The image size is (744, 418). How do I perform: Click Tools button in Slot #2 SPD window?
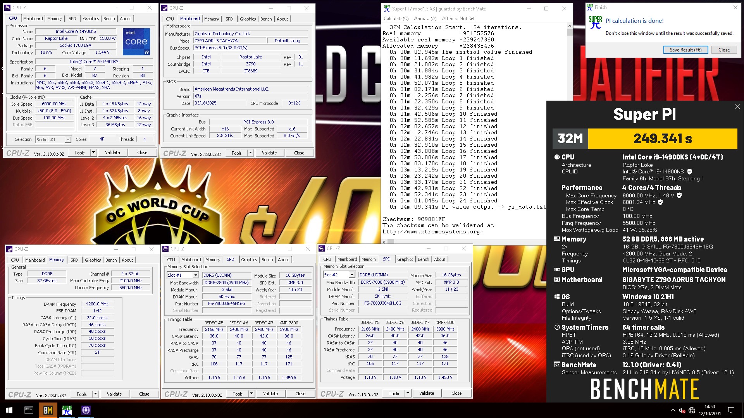click(x=394, y=393)
